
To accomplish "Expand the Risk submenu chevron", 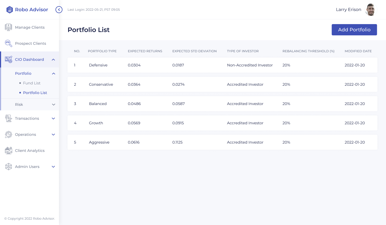I will pos(53,104).
